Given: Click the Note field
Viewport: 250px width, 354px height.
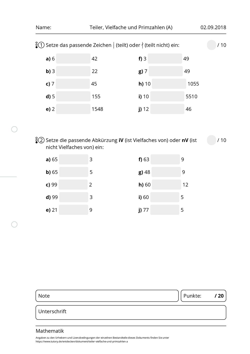Looking at the screenshot, I should pyautogui.click(x=107, y=296).
